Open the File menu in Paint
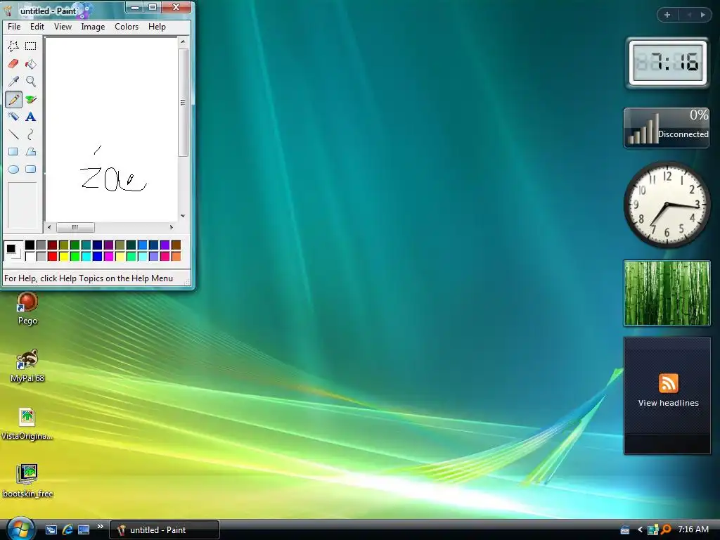The width and height of the screenshot is (720, 540). (14, 27)
